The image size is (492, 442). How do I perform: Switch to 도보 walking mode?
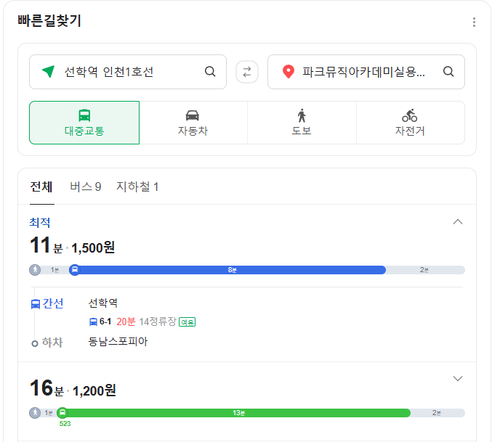(302, 123)
